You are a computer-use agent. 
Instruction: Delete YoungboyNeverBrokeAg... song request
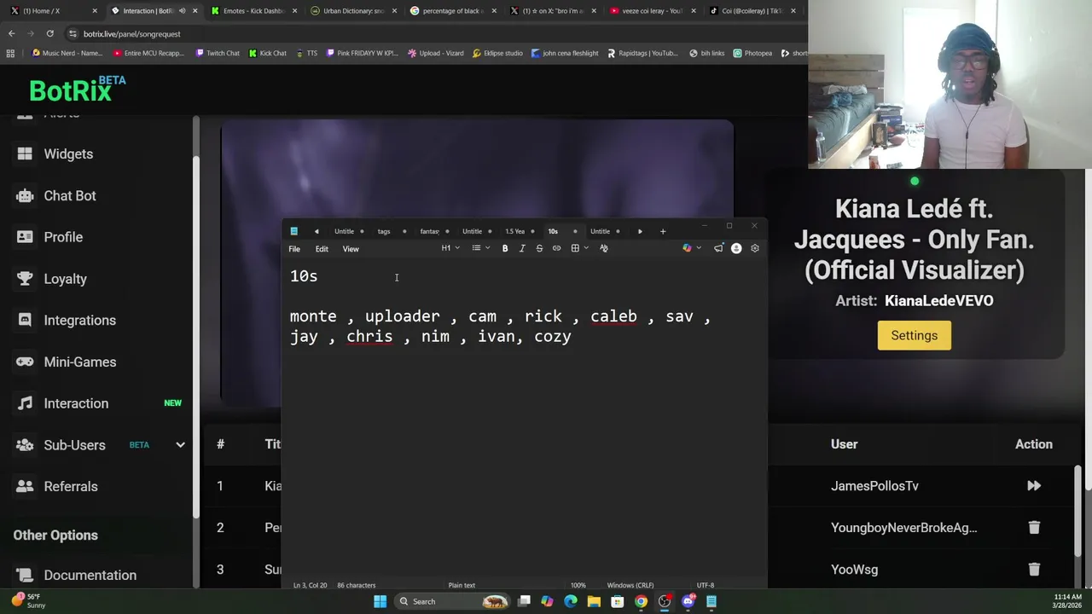click(x=1034, y=528)
